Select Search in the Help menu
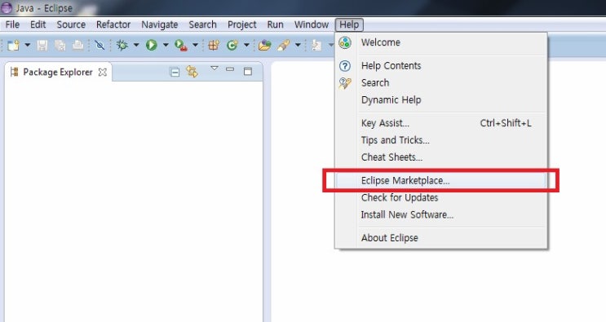 pyautogui.click(x=441, y=82)
